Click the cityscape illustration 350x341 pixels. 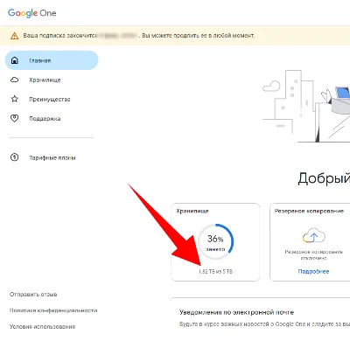click(x=306, y=106)
